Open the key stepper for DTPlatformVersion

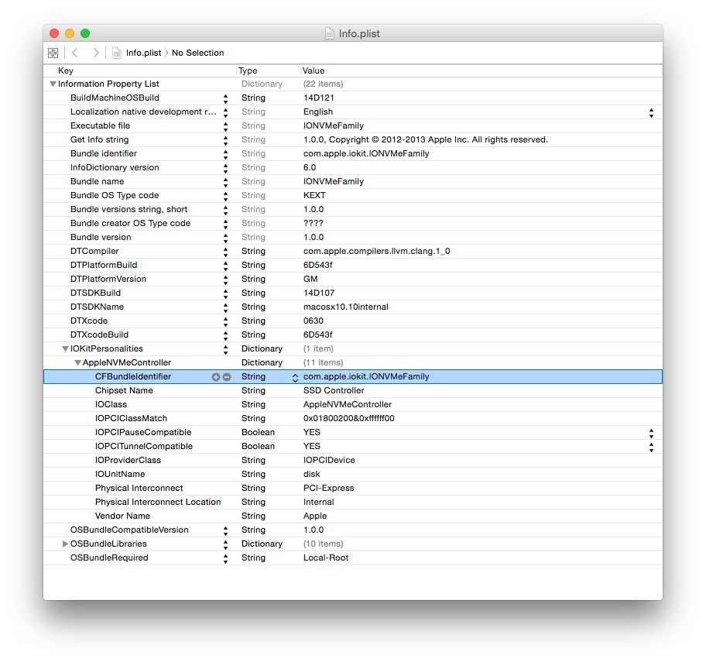click(225, 280)
